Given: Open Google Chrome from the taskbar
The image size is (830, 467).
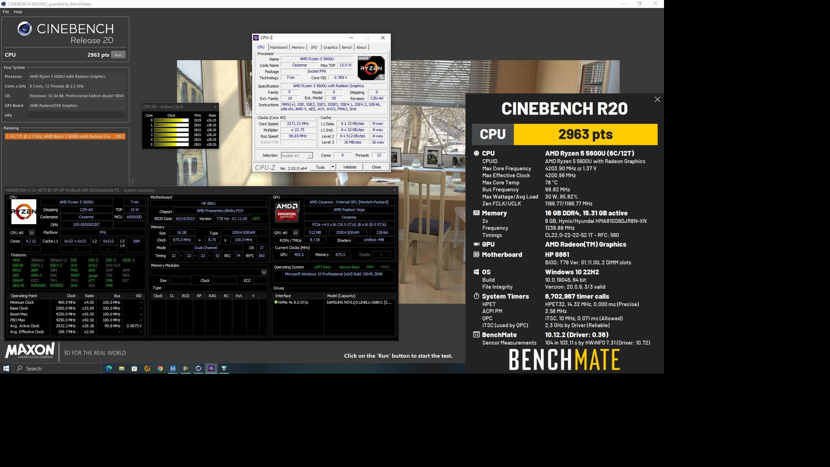Looking at the screenshot, I should pos(160,368).
